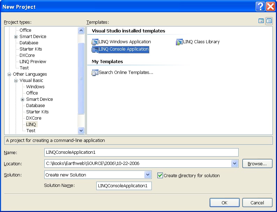This screenshot has width=277, height=212.
Task: Select the LINQ Class Library template icon
Action: pos(179,42)
